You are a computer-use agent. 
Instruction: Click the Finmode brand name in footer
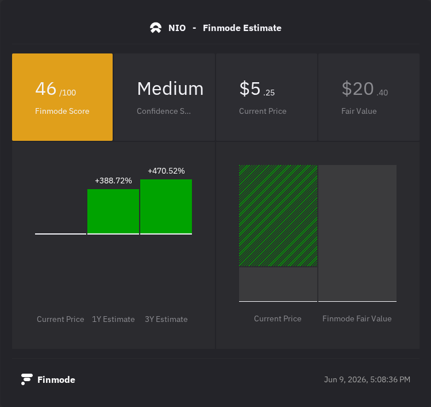click(56, 380)
